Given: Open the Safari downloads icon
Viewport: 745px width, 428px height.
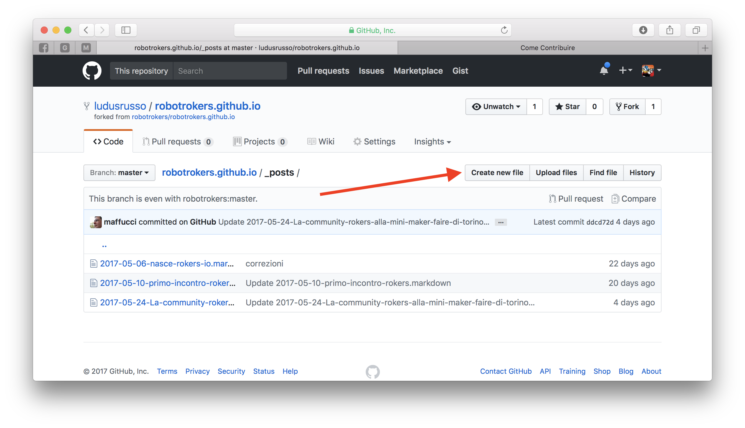Looking at the screenshot, I should click(x=643, y=30).
